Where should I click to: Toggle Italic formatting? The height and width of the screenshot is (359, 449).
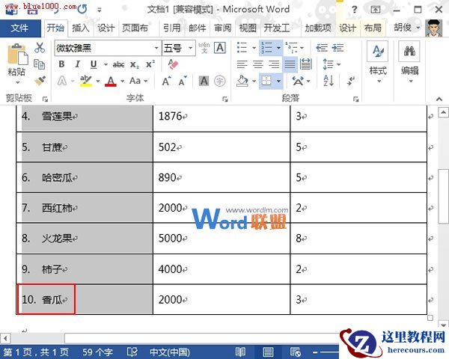(x=77, y=64)
